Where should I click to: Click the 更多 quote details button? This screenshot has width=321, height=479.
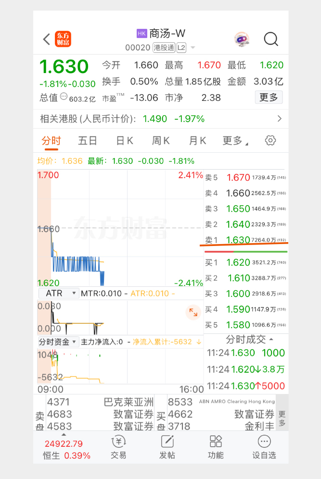(x=269, y=98)
